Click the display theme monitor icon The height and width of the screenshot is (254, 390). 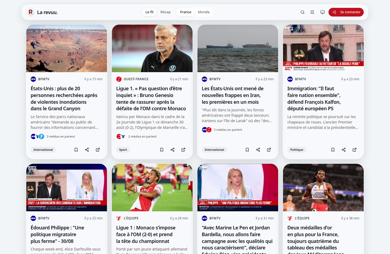click(x=323, y=12)
